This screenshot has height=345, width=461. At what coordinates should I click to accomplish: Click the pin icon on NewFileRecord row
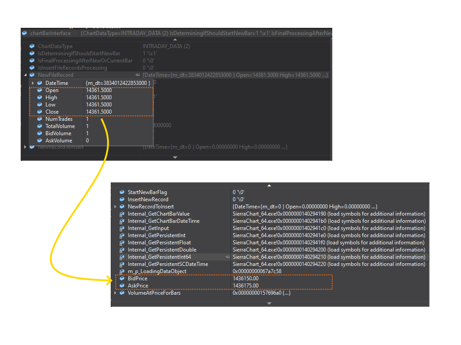[x=137, y=75]
